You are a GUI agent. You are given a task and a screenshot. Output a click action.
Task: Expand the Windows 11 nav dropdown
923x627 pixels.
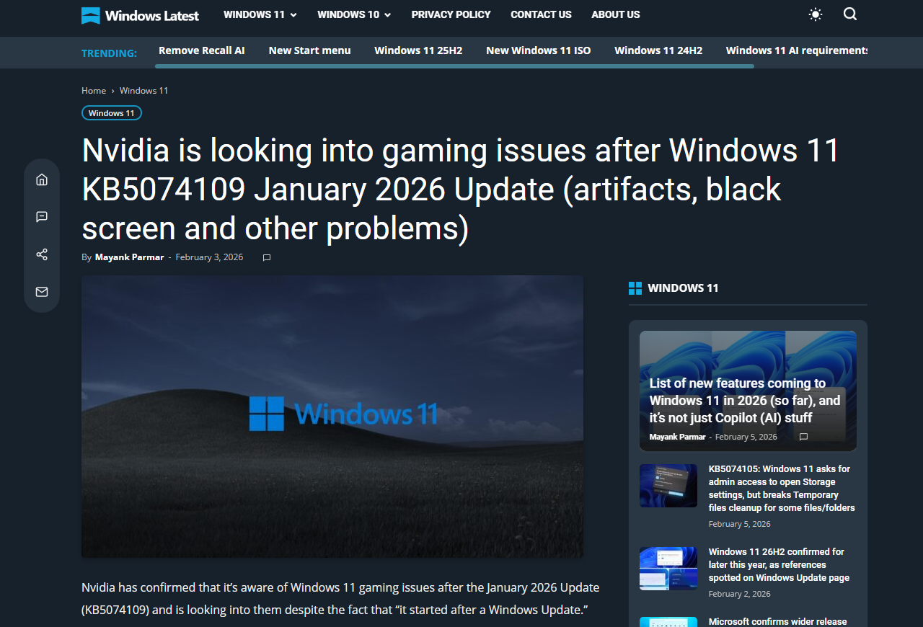coord(260,14)
